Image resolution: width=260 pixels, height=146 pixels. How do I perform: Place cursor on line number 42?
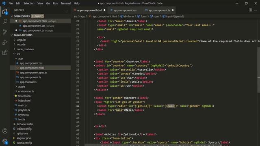tap(78, 106)
